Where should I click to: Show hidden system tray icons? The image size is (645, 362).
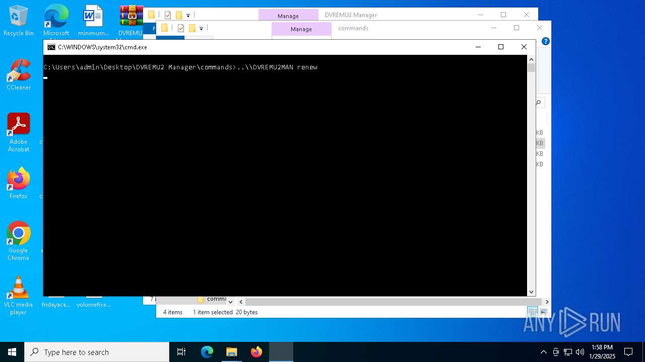click(543, 352)
